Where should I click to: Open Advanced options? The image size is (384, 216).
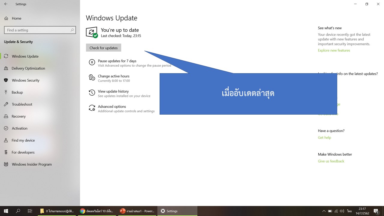coord(112,106)
